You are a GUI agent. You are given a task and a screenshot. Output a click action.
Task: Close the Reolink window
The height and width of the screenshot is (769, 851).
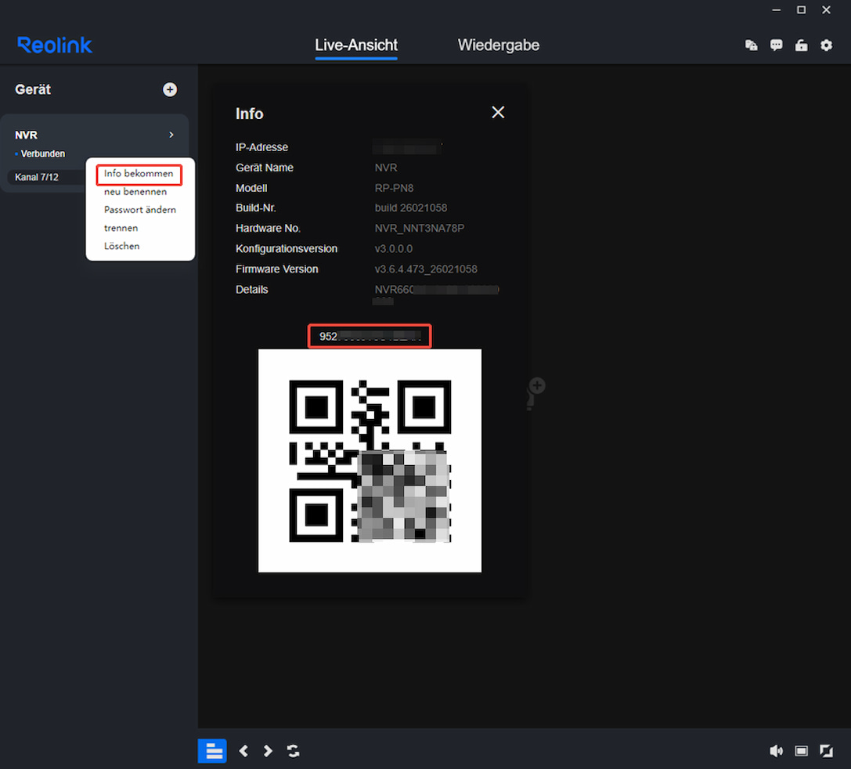[826, 9]
